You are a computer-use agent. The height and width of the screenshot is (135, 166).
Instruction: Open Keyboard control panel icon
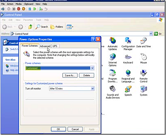tap(128, 59)
